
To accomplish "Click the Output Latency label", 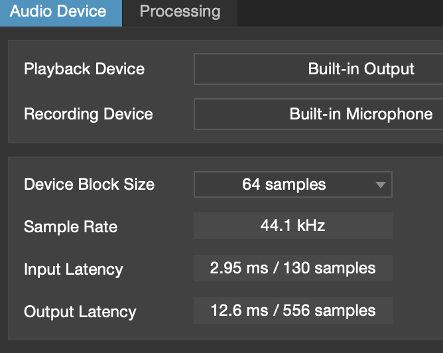I will coord(80,312).
